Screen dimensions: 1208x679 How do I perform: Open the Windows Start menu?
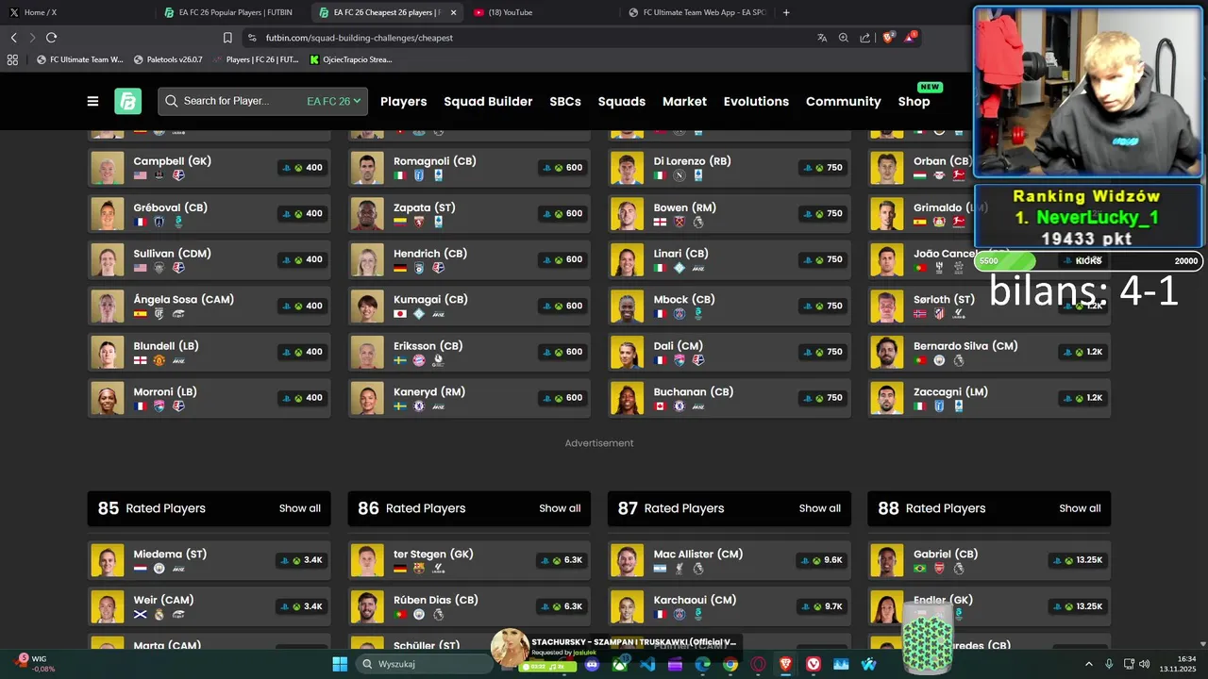(340, 664)
